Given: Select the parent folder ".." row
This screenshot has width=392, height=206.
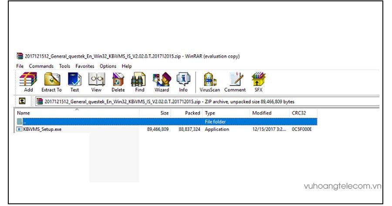Looking at the screenshot, I should 166,122.
